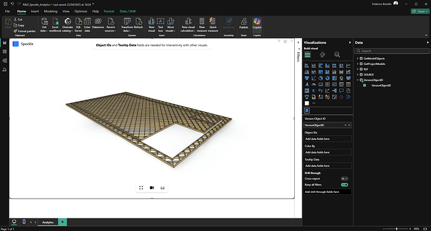
Task: Switch to the Data / Drill tab
Action: pyautogui.click(x=127, y=11)
